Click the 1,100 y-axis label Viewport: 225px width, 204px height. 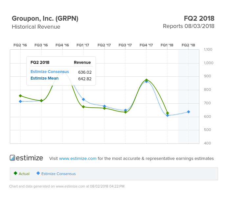pos(208,49)
